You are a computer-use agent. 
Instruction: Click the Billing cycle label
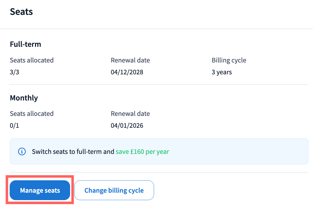click(x=229, y=60)
